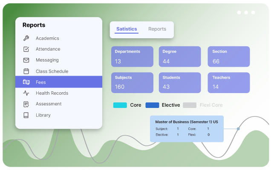Image resolution: width=271 pixels, height=170 pixels.
Task: Select the Students stat card
Action: click(x=181, y=83)
